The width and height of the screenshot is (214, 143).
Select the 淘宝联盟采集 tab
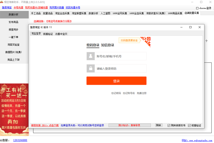(79, 13)
